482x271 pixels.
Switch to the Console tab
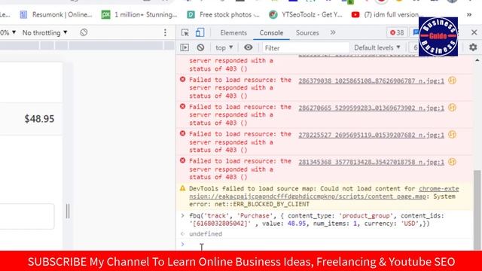click(x=271, y=33)
